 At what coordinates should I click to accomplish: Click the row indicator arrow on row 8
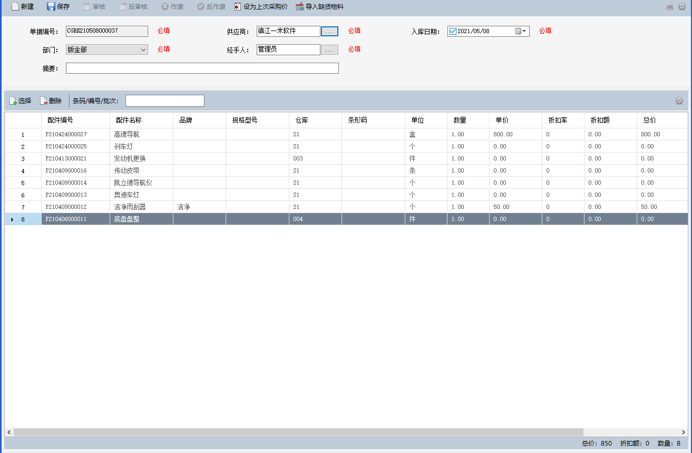click(x=12, y=219)
